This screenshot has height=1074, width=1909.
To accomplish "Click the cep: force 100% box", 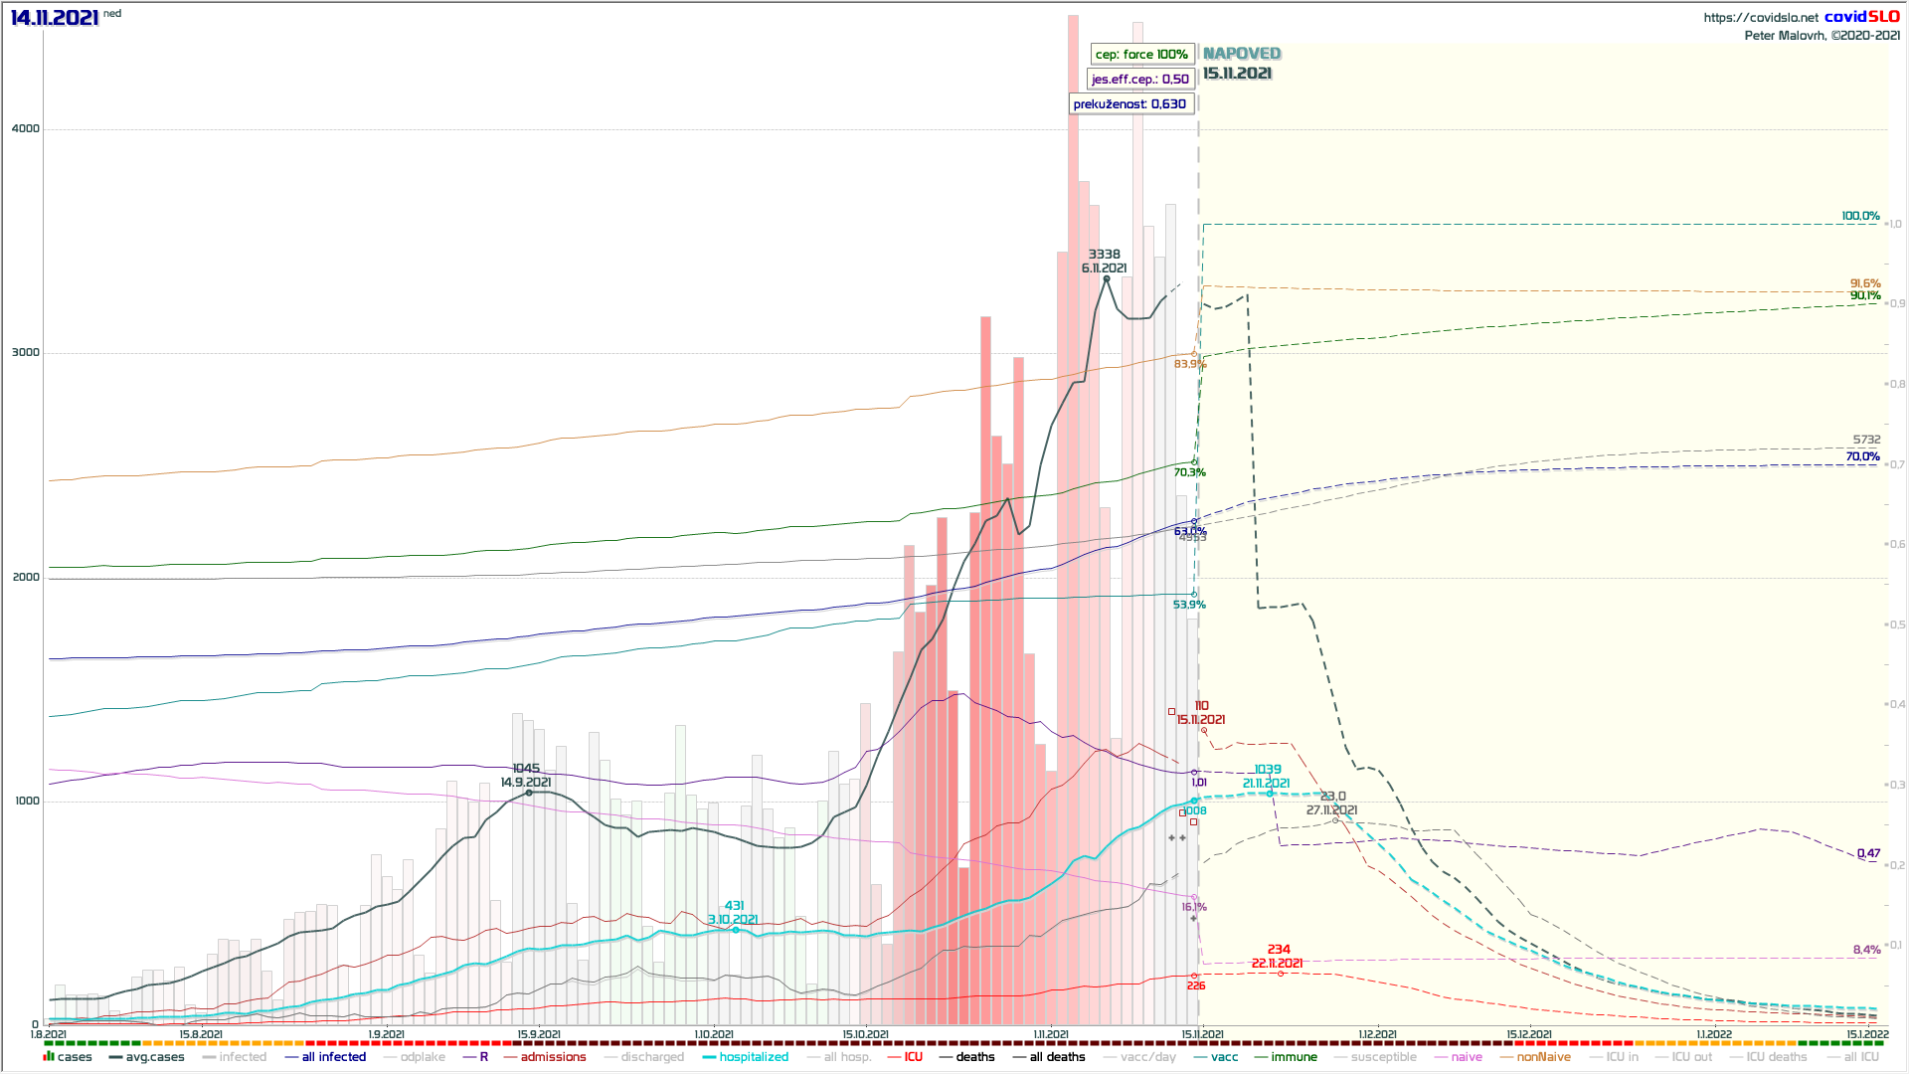I will 1141,55.
